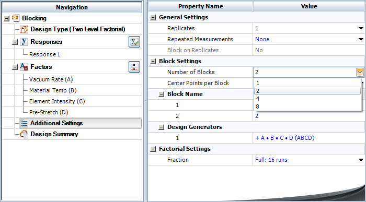Choose 2 in the blocks list
The height and width of the screenshot is (202, 366).
point(307,91)
